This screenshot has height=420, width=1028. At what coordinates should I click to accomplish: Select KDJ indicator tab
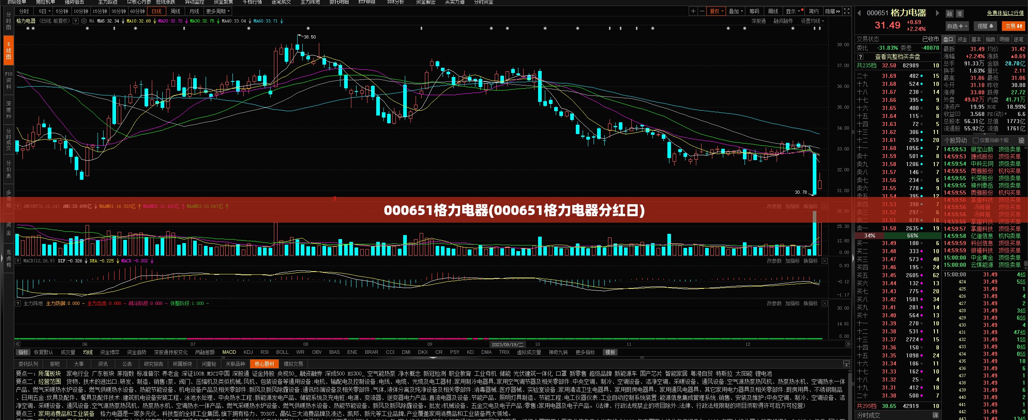coord(248,352)
